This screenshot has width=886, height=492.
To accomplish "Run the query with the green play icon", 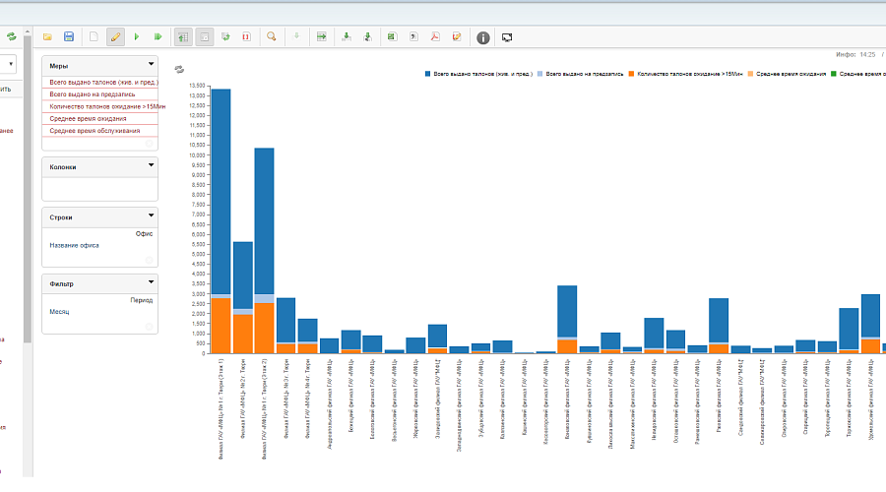I will (x=137, y=36).
